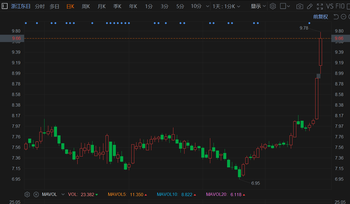Expand the layout chevron beside the square icon
This screenshot has width=350, height=204.
pos(288,6)
